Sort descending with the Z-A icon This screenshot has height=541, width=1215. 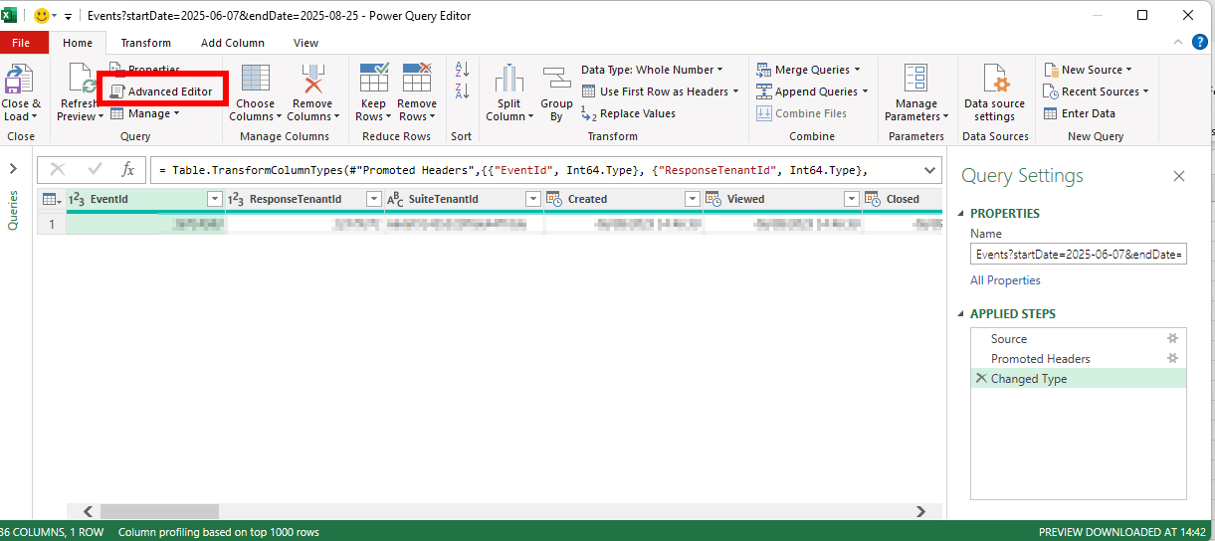(462, 91)
